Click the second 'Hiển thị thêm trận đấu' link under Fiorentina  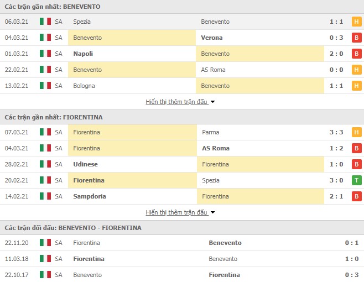coord(176,212)
